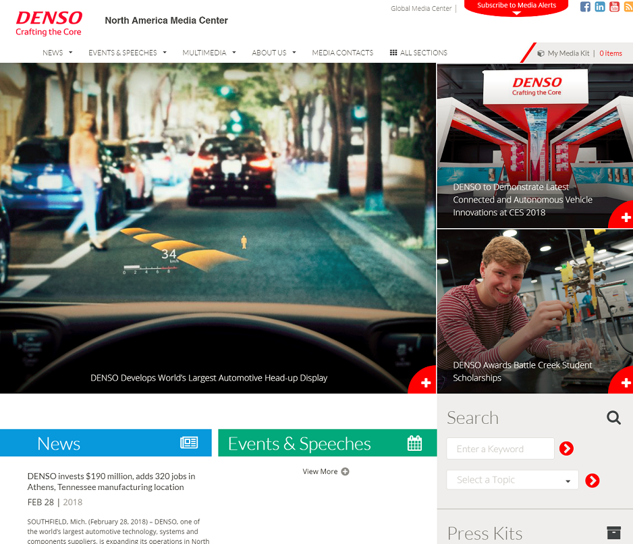Expand the EVENTS & SPEECHES menu arrow
The height and width of the screenshot is (544, 633).
(x=165, y=53)
